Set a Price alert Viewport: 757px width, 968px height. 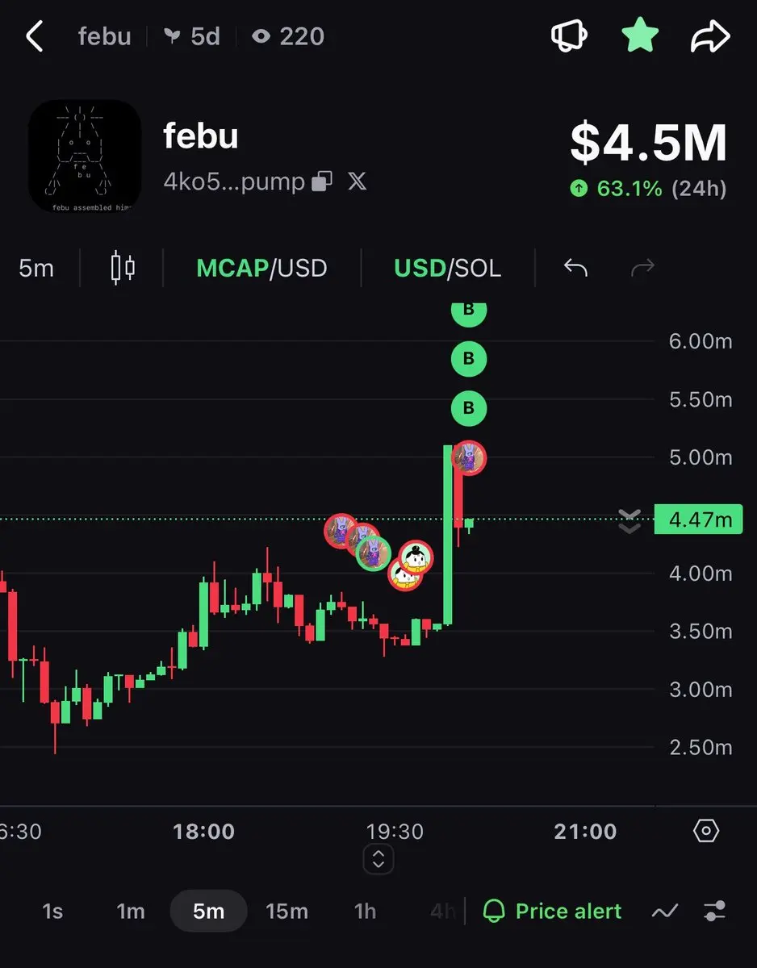click(x=553, y=912)
